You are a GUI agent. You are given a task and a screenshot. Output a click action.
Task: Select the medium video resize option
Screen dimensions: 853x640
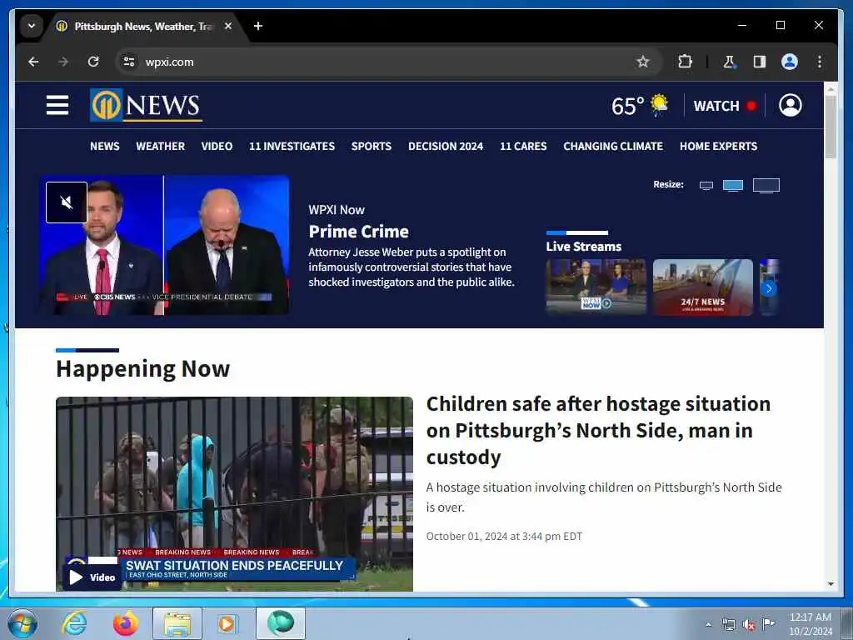(x=733, y=186)
